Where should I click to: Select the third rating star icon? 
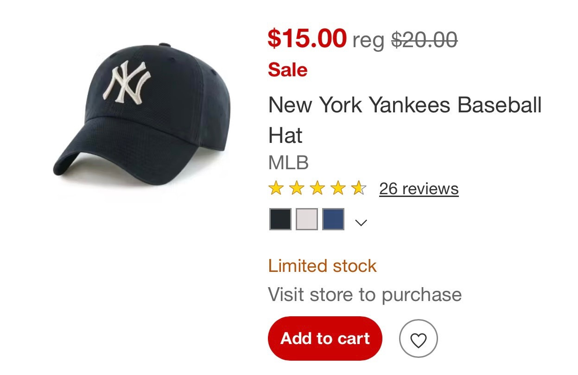click(x=318, y=188)
